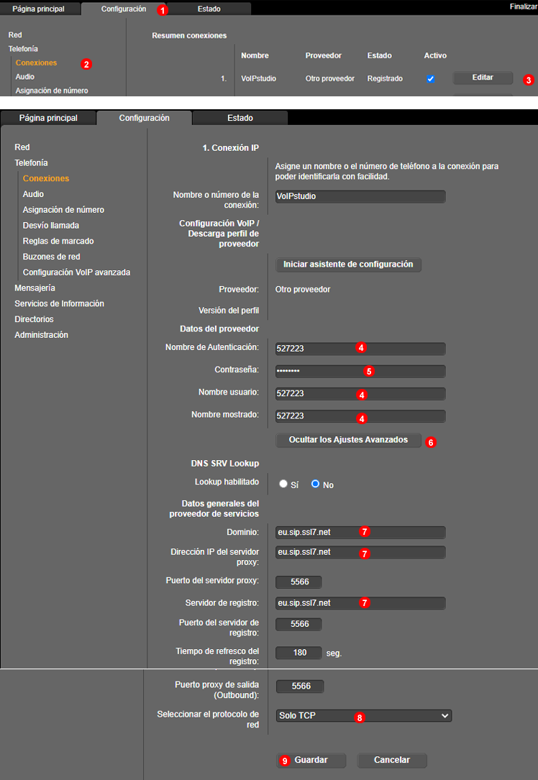
Task: Open Administración in sidebar
Action: click(41, 335)
